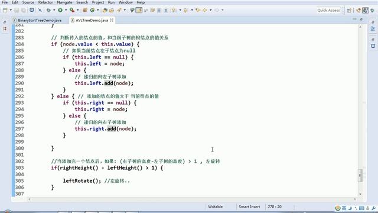Open the Project menu
Image resolution: width=378 pixels, height=213 pixels.
tap(98, 2)
